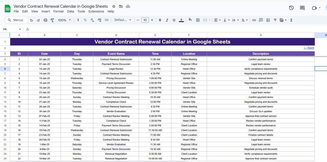This screenshot has width=327, height=162.
Task: Click the Create a filter icon
Action: coord(275,20)
